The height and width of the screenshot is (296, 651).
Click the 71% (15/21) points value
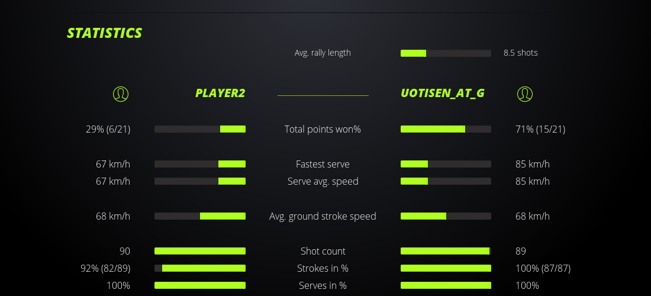[540, 129]
